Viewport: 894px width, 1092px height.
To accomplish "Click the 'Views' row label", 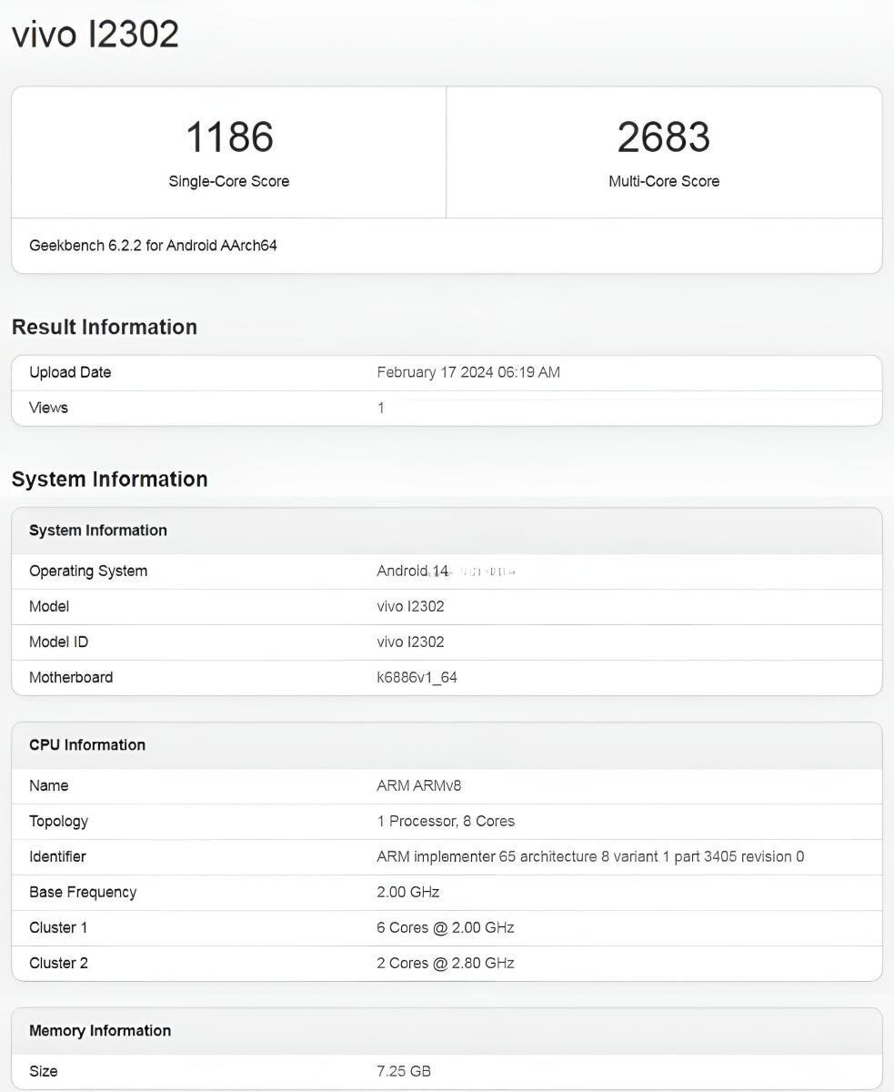I will [x=48, y=408].
